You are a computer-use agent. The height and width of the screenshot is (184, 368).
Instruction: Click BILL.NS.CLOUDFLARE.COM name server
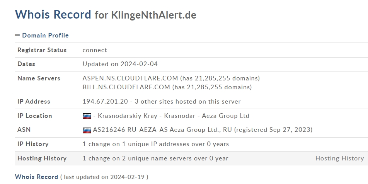[126, 87]
